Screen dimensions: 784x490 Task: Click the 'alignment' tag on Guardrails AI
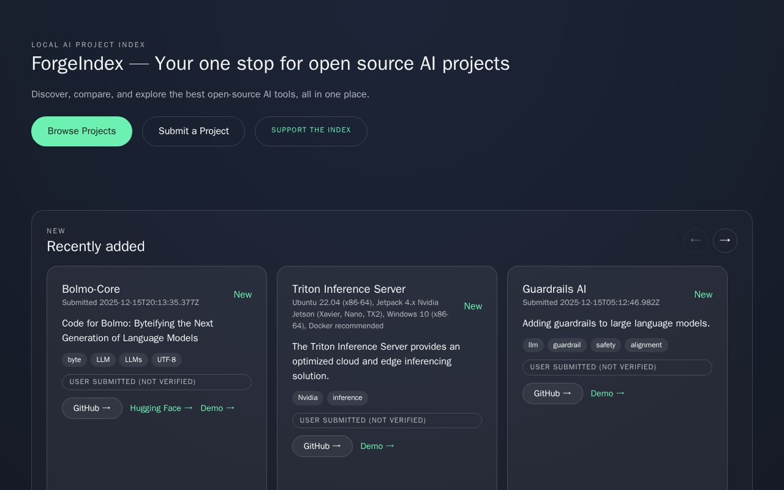pos(646,345)
